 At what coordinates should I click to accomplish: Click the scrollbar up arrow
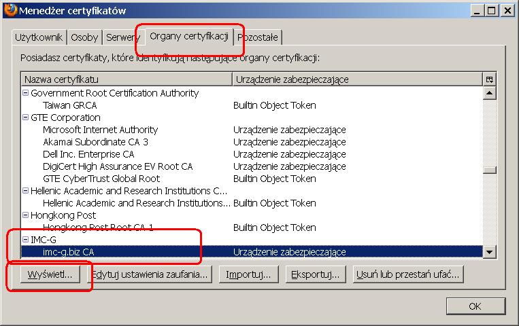pos(489,93)
